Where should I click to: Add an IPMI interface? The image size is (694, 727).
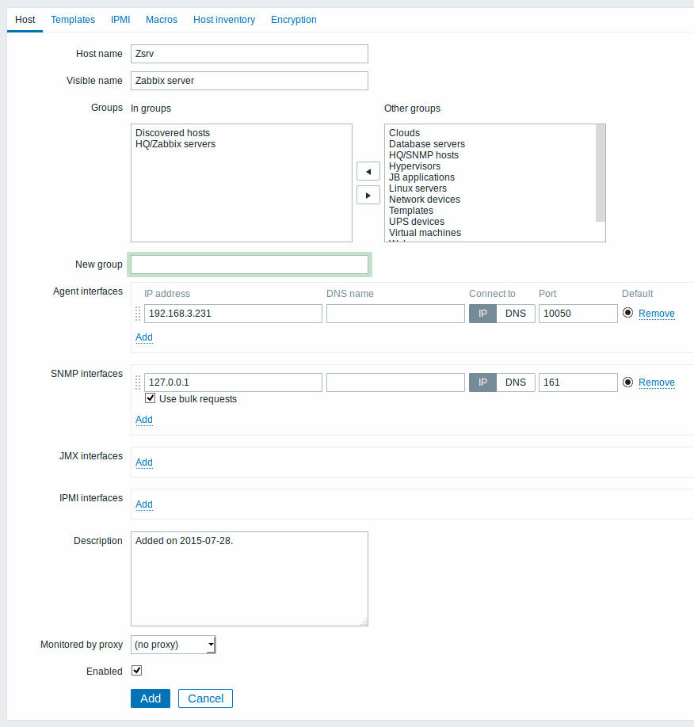[144, 504]
